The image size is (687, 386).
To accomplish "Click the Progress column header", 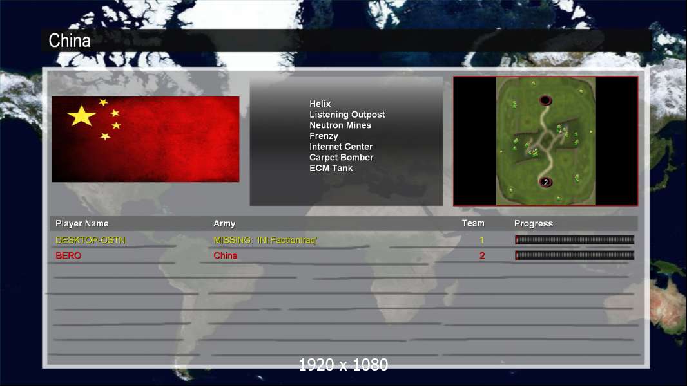I will coord(533,223).
